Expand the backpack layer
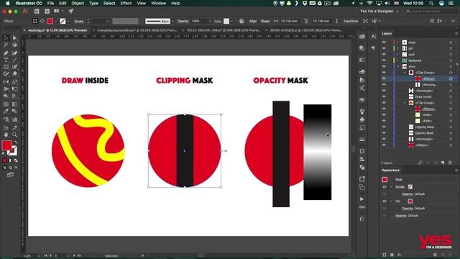This screenshot has height=259, width=460. click(397, 60)
